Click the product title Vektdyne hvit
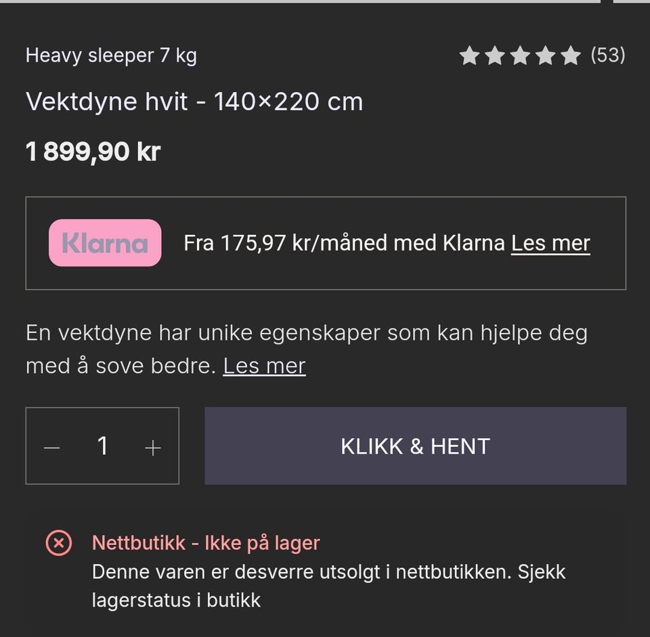The height and width of the screenshot is (637, 650). (194, 102)
